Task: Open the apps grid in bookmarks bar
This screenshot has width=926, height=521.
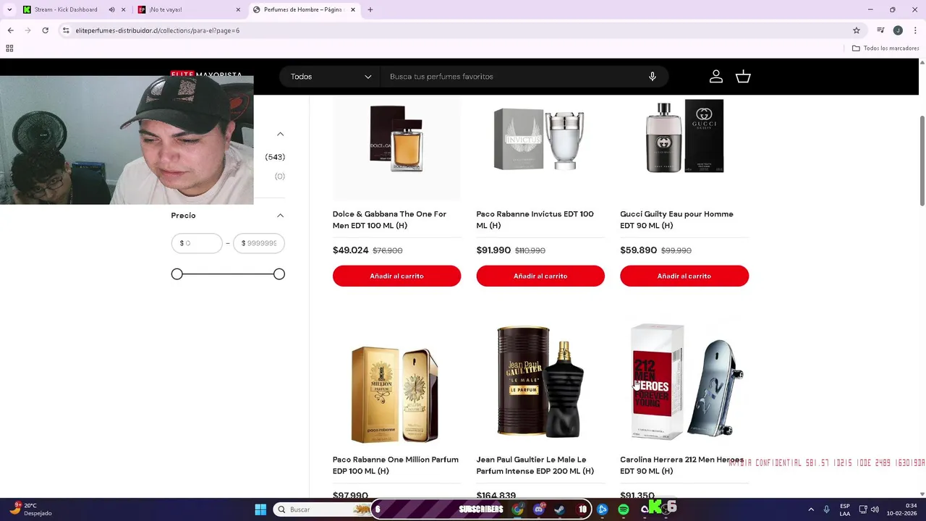Action: click(9, 48)
